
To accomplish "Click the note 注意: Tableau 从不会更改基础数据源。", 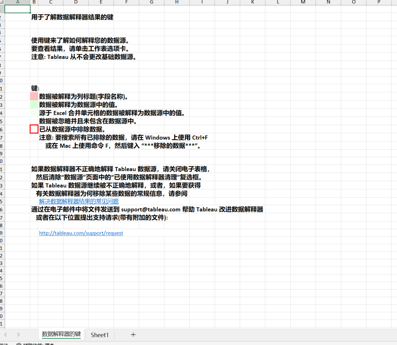I will tap(84, 57).
